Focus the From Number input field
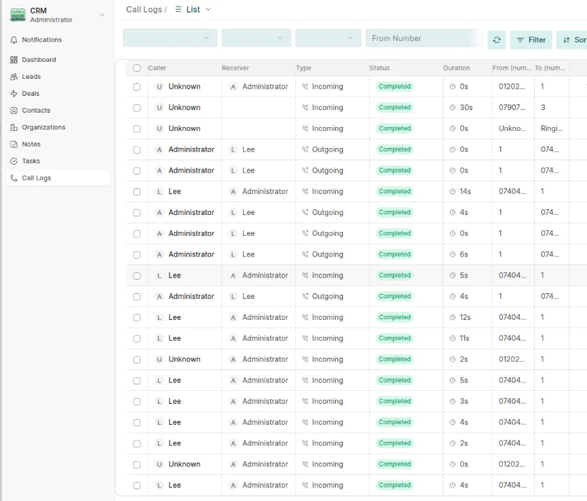 [424, 38]
